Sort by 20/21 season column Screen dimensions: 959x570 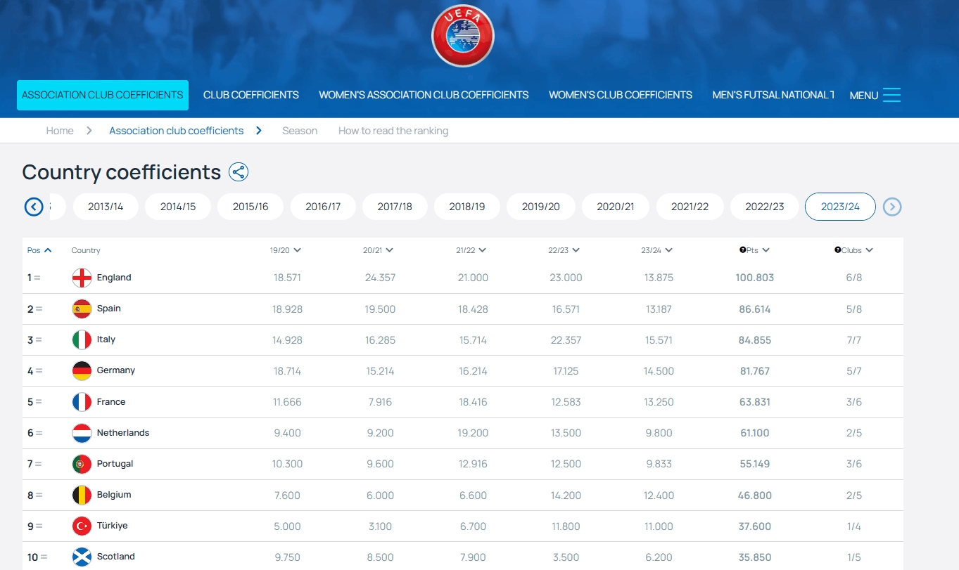[x=379, y=250]
